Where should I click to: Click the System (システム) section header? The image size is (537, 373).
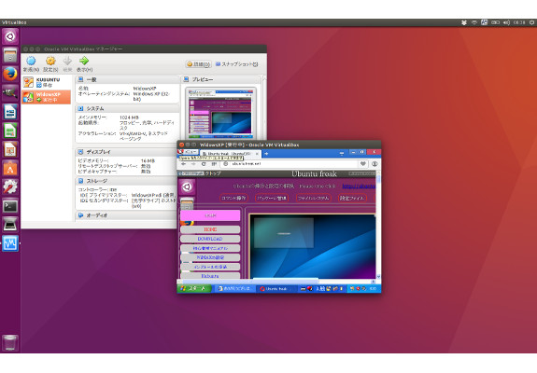point(127,108)
